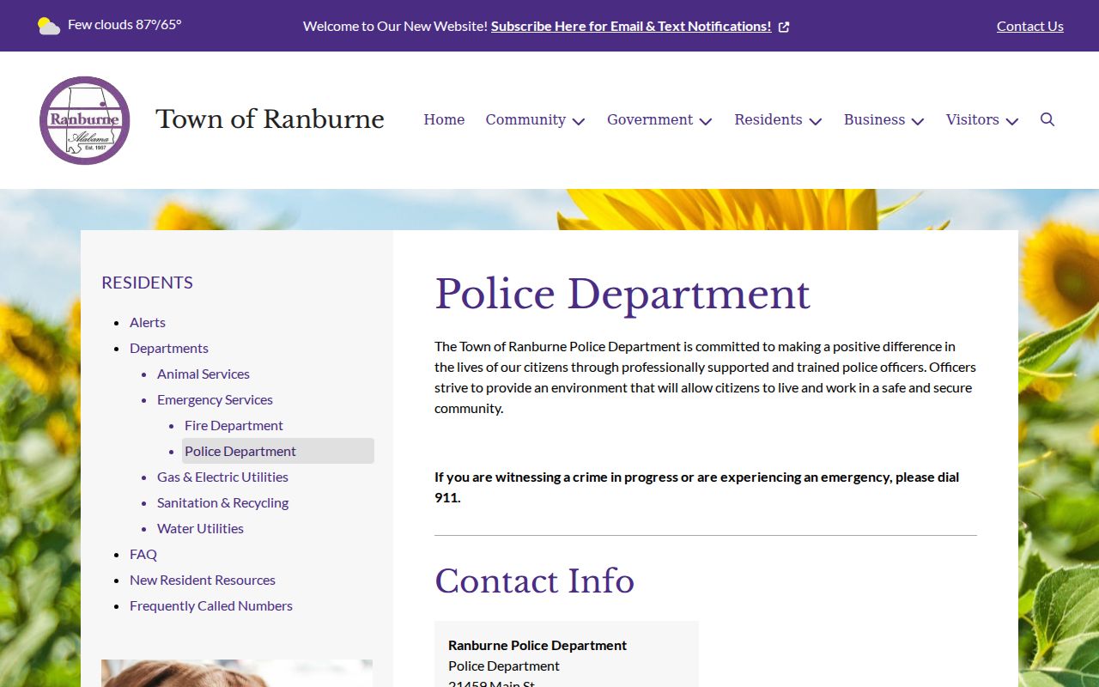The image size is (1099, 687).
Task: Open Sanitation & Recycling link
Action: tap(222, 502)
